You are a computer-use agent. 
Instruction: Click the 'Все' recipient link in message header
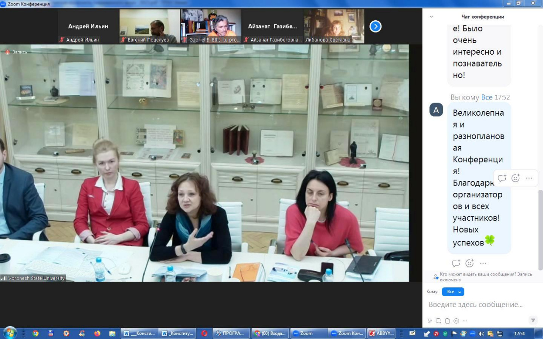click(x=487, y=97)
